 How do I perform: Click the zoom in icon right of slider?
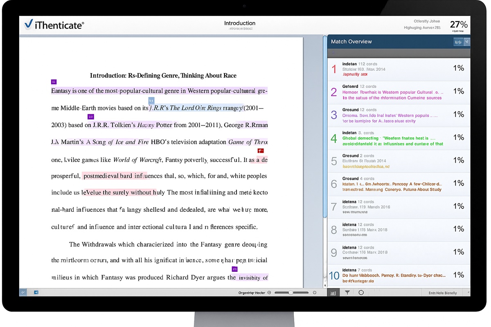click(x=315, y=293)
